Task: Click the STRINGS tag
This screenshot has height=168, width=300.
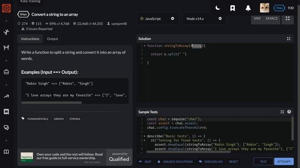Action: point(75,119)
